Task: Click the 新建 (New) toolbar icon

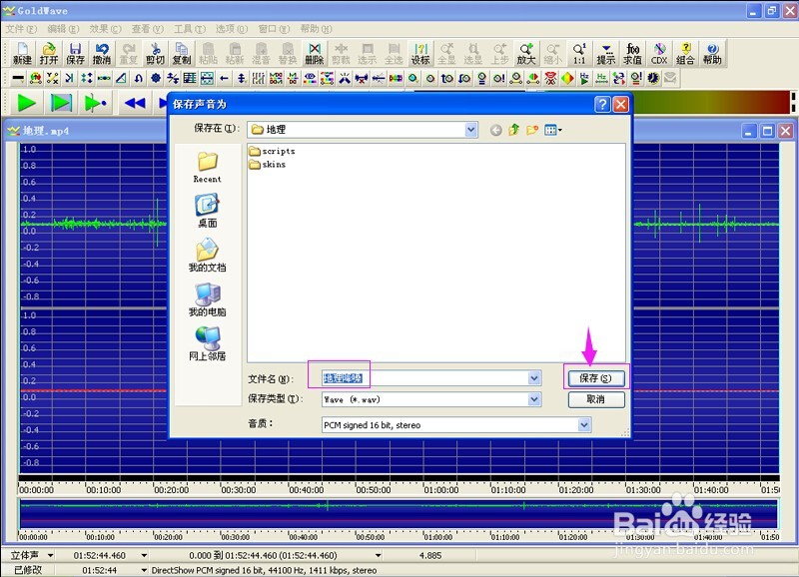Action: (22, 54)
